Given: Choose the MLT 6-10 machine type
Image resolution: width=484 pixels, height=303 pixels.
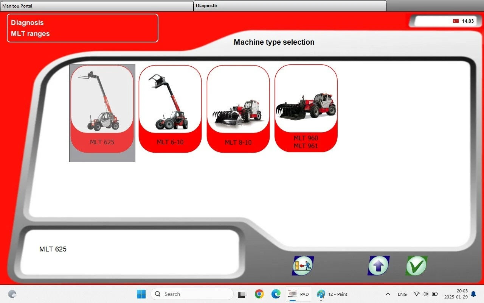Looking at the screenshot, I should click(x=170, y=109).
